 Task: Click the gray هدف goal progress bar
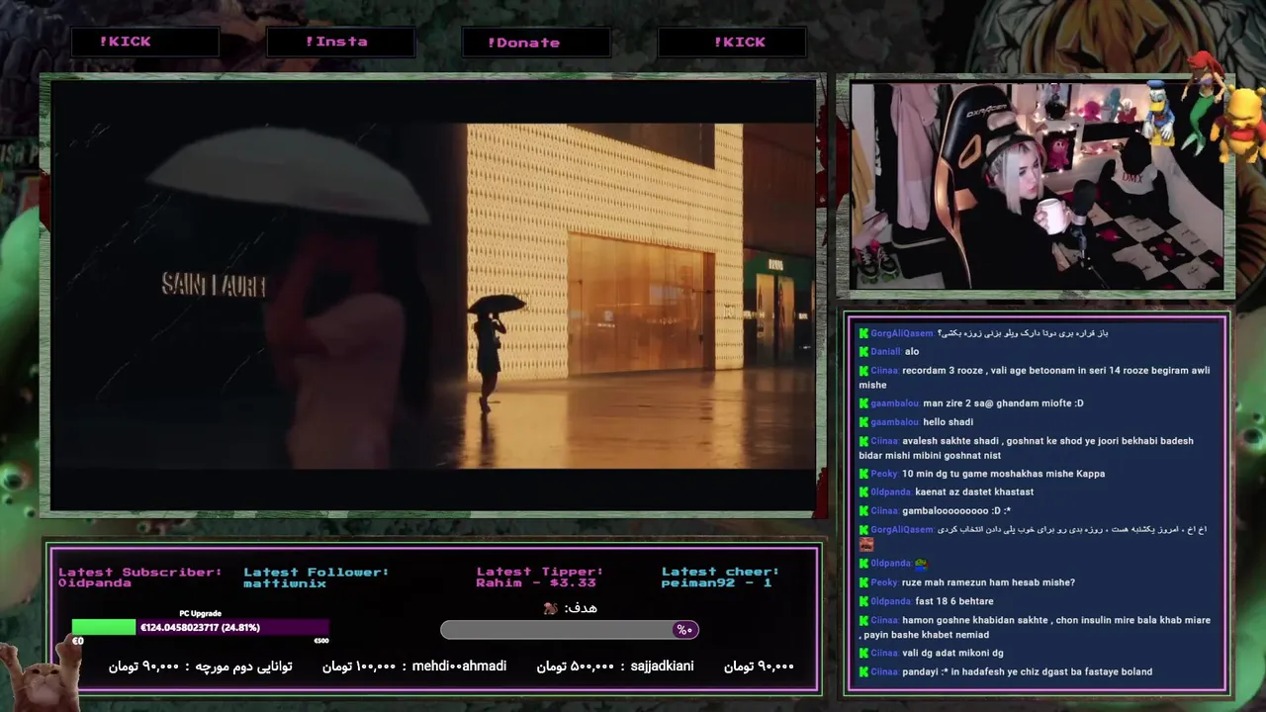point(569,630)
